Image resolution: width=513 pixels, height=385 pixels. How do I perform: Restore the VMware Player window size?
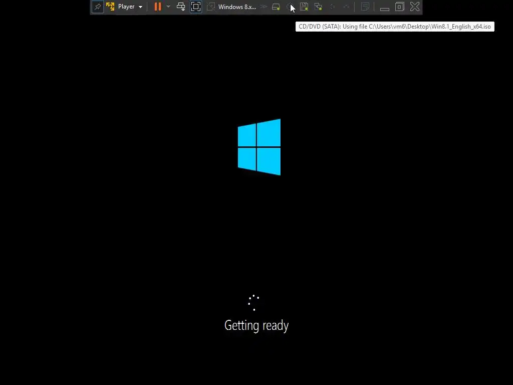pos(399,7)
